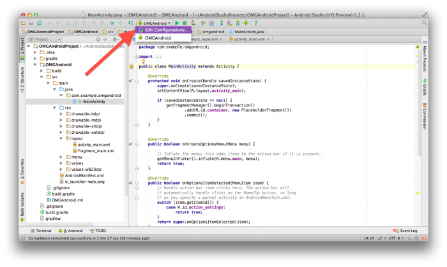Toggle the Build Variants tool window
Screen dimensions: 447x267
22,207
